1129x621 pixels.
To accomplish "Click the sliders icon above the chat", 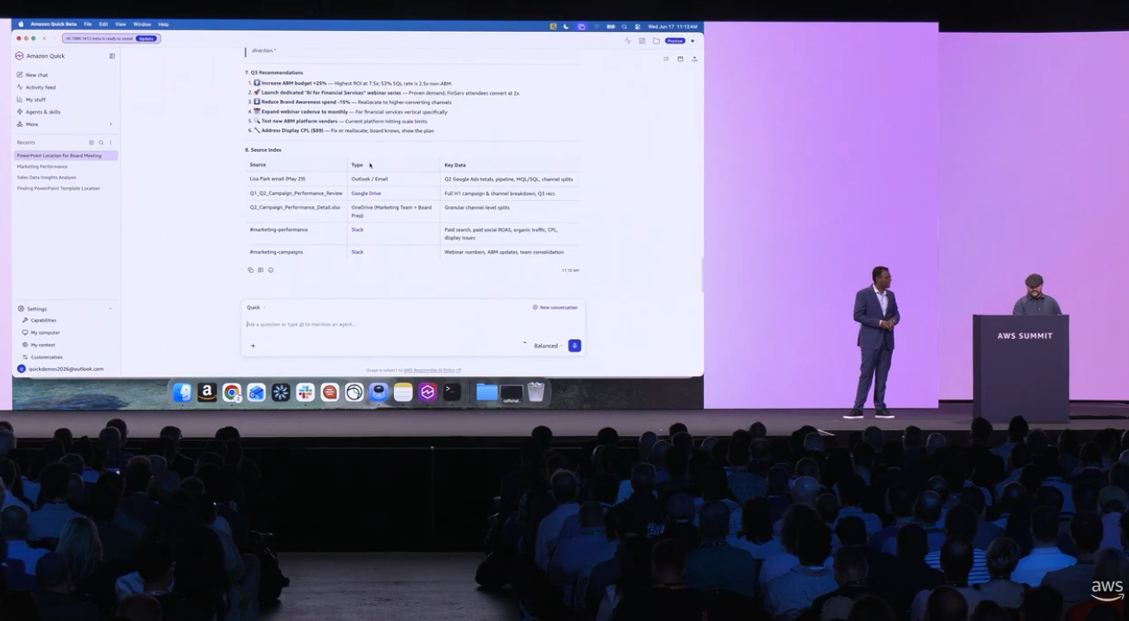I will 666,59.
